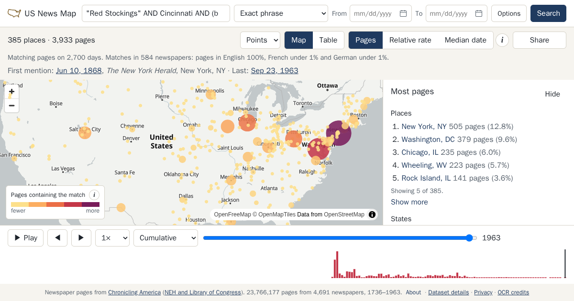Open info icon next to Median date

coord(502,40)
